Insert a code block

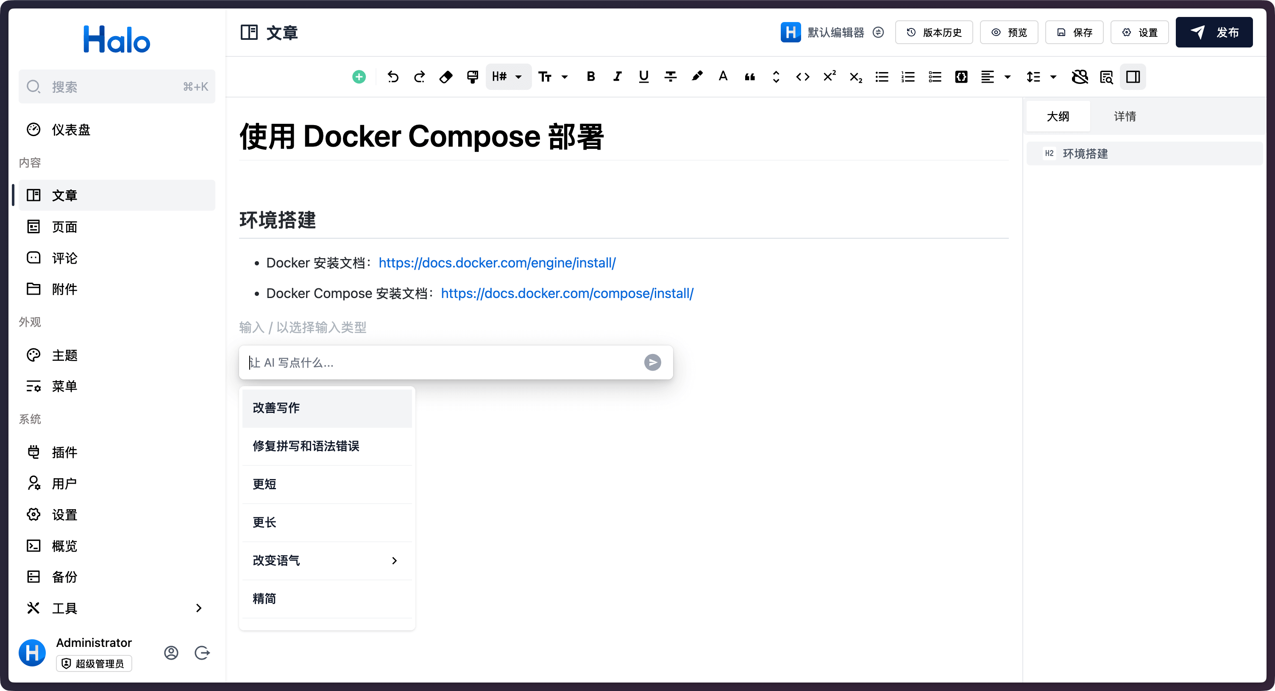pos(961,77)
